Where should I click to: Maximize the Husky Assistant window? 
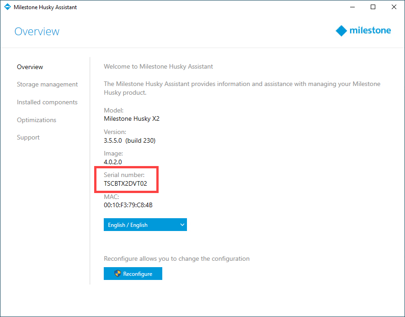click(x=373, y=7)
